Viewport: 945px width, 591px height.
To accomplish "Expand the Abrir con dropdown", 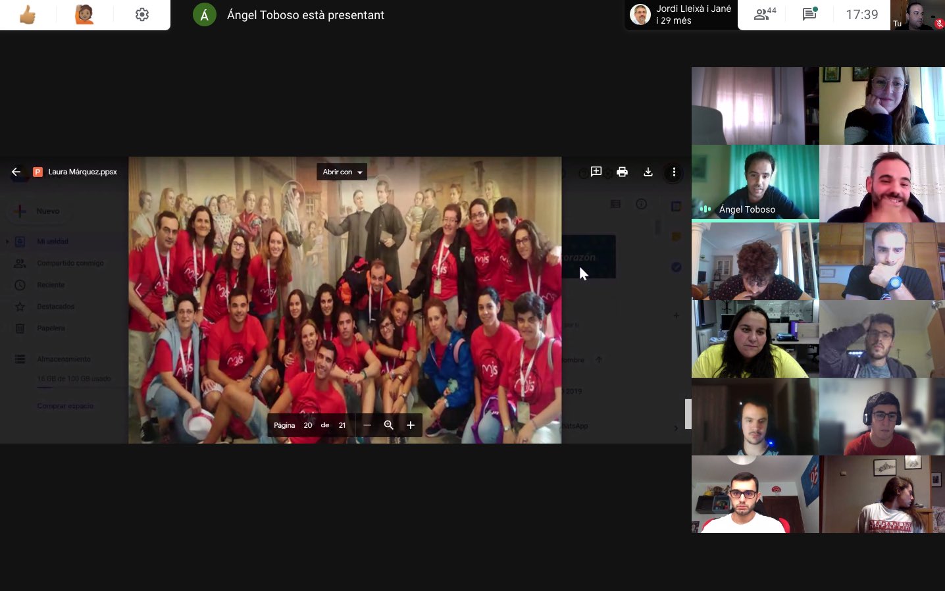I will (342, 172).
